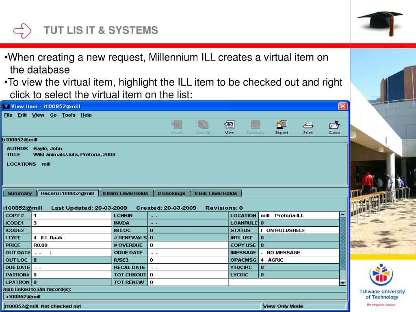The height and width of the screenshot is (312, 416).
Task: Click the ICODE1 value 3
Action: pyautogui.click(x=71, y=223)
